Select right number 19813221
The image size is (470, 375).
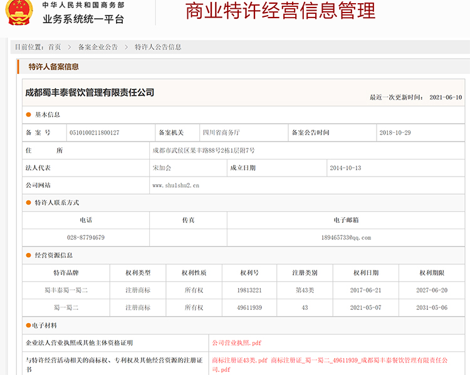[x=249, y=290]
